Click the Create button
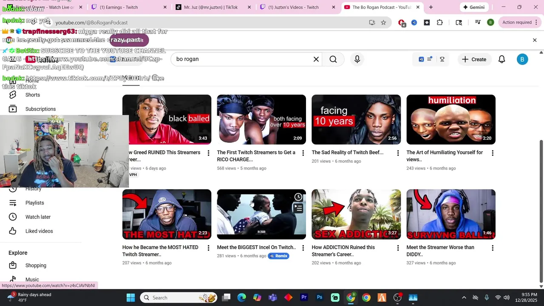Viewport: 544px width, 306px height. (474, 59)
